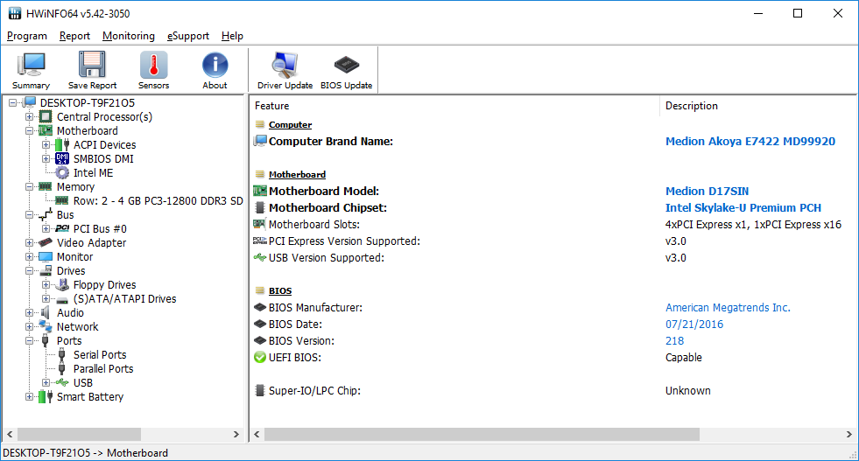Viewport: 859px width, 461px height.
Task: Launch Driver Update from the toolbar
Action: [x=285, y=70]
